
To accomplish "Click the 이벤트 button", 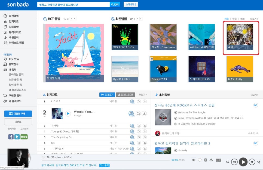I will 18,122.
